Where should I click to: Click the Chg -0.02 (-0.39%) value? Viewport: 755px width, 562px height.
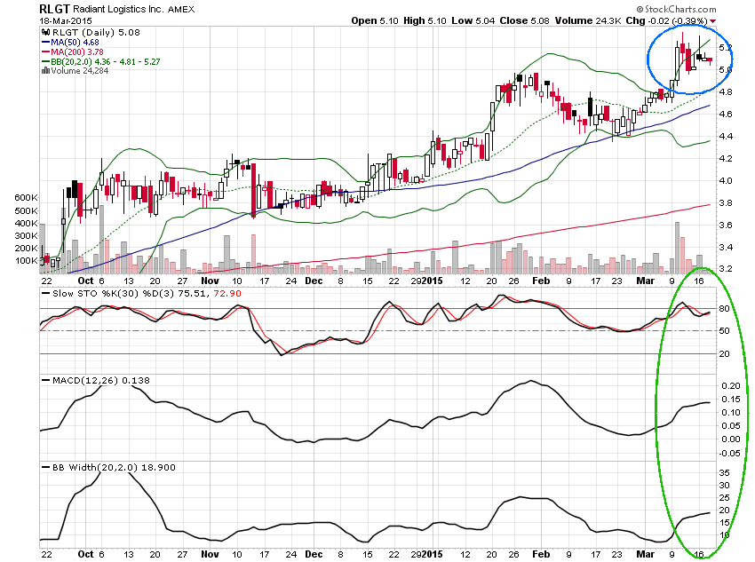666,20
